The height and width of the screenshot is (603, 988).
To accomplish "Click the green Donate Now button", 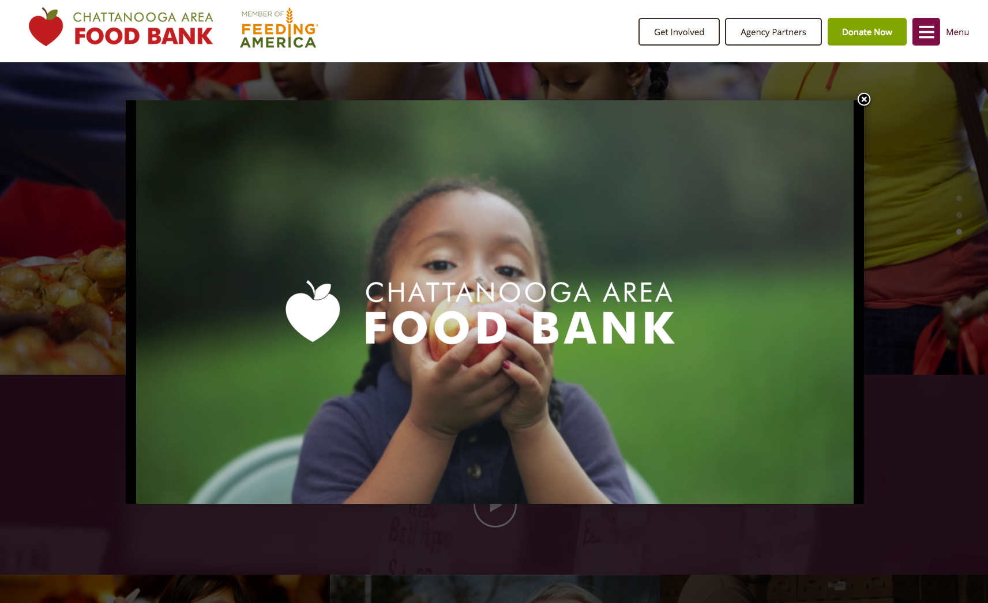I will (867, 32).
